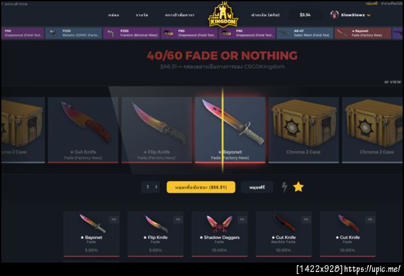Image resolution: width=404 pixels, height=276 pixels.
Task: Open the P250 Franklin live drop entry
Action: tap(131, 33)
